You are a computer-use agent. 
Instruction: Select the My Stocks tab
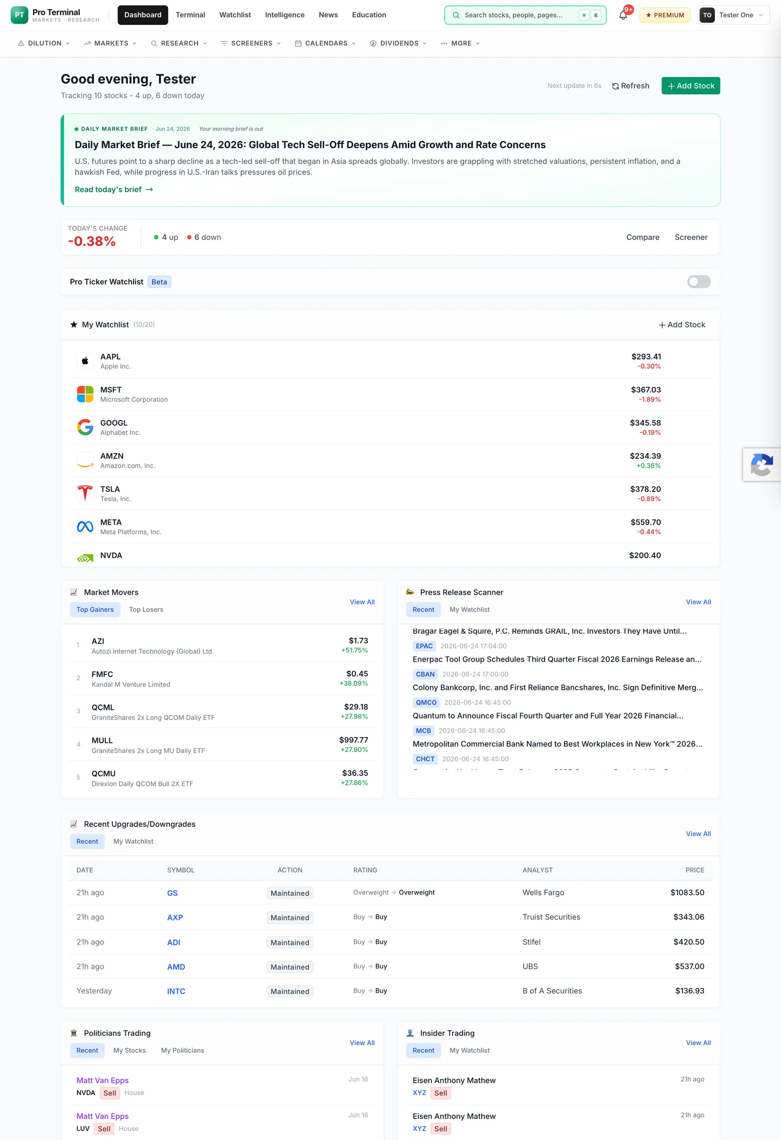point(129,1050)
